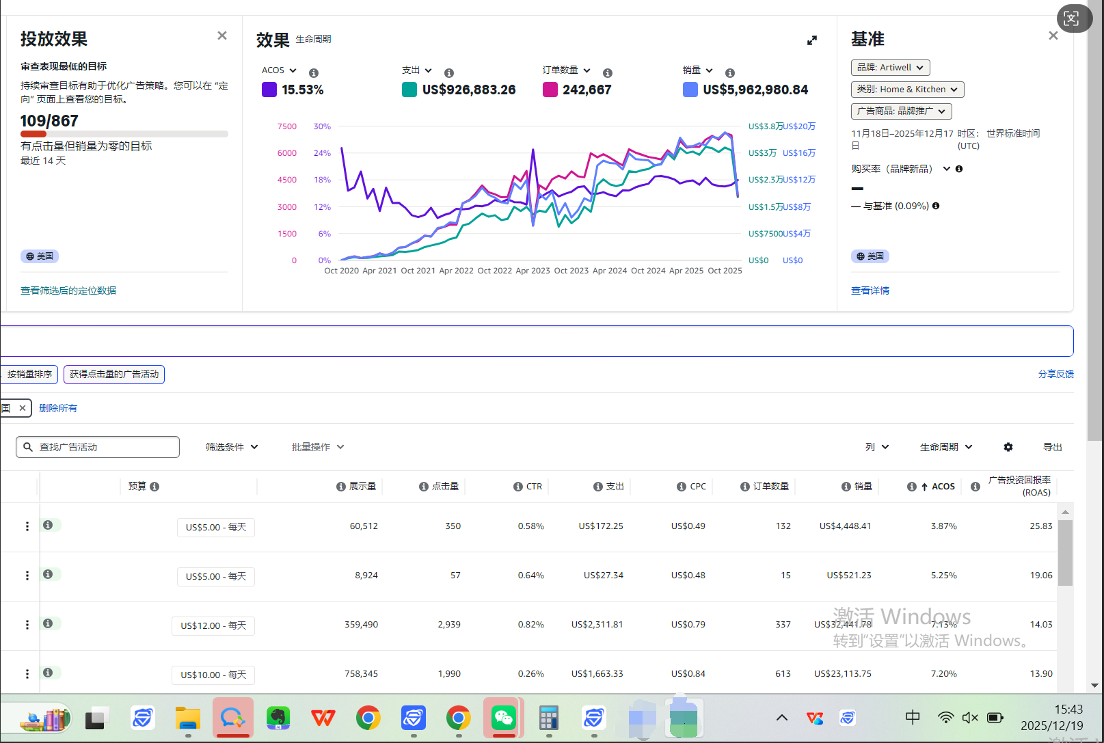Open 筛选条件 dropdown

[x=232, y=447]
